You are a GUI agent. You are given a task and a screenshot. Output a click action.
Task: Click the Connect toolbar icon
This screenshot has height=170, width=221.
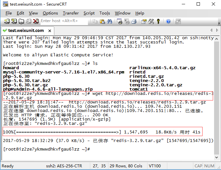tap(7, 21)
